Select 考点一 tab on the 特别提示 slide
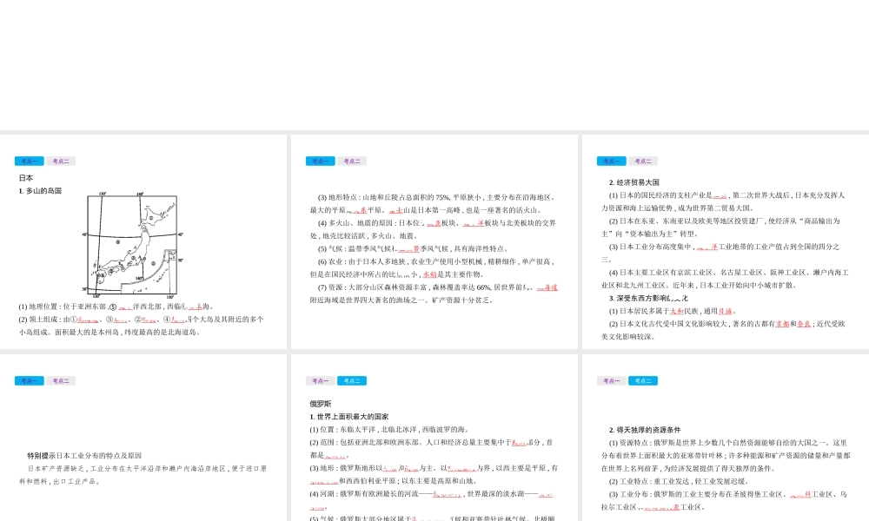Screen dimensions: 869x521 (30, 380)
